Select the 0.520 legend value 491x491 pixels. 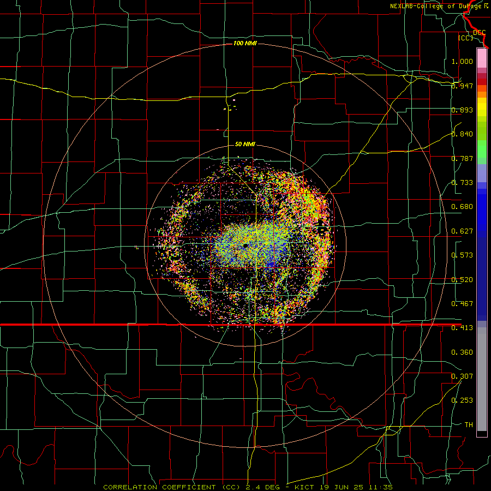pyautogui.click(x=462, y=280)
